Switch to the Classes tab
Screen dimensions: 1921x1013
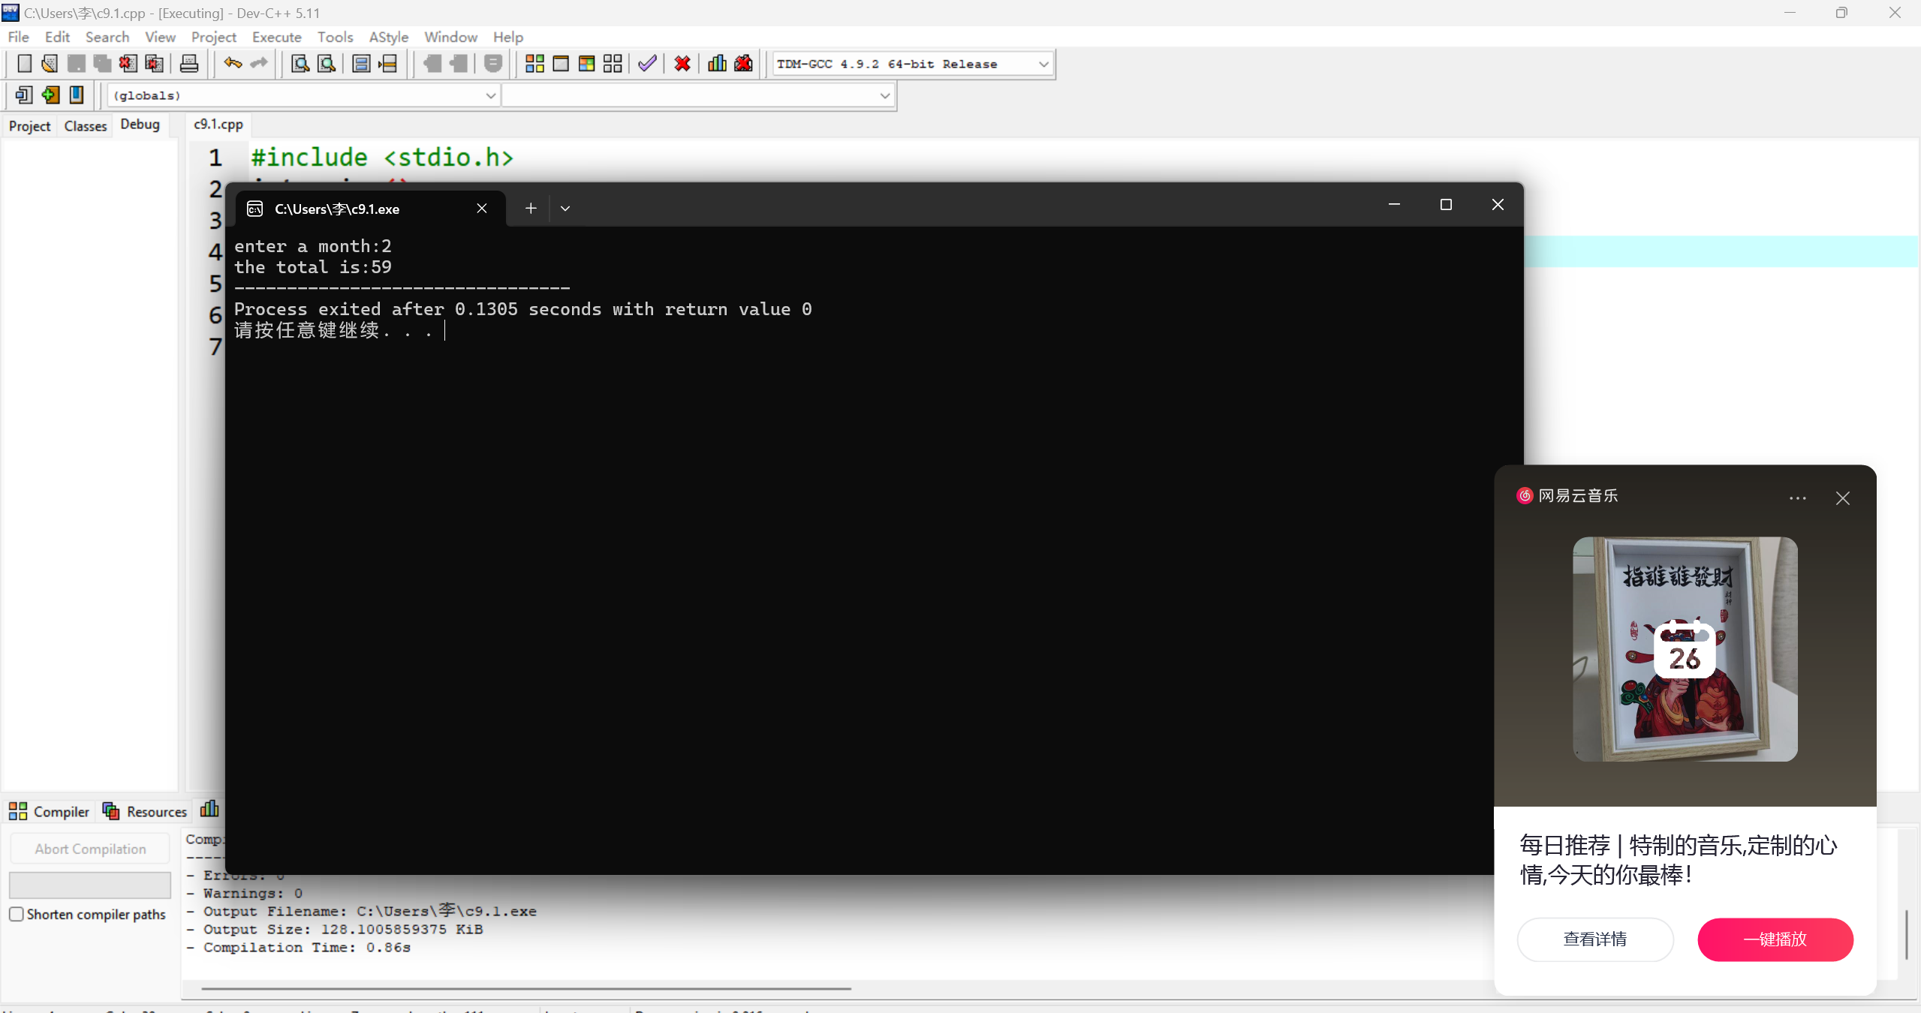pos(85,126)
